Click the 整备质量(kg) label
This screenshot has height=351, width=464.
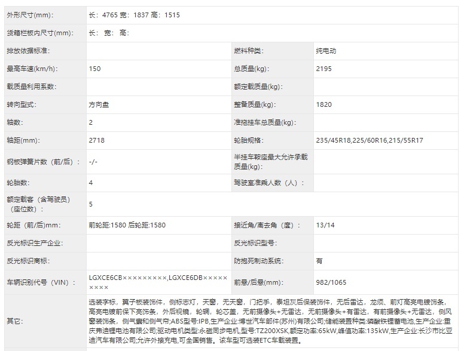click(255, 104)
